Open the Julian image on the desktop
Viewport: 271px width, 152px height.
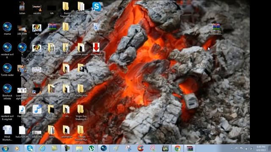pos(22,8)
